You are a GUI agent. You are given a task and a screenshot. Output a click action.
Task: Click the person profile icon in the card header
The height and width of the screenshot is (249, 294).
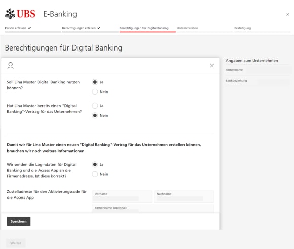pos(11,65)
